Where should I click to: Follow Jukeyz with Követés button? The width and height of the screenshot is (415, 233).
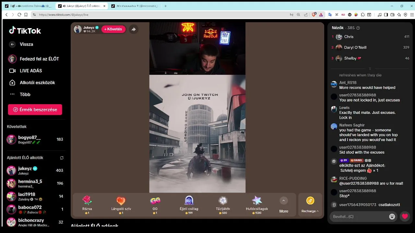[113, 29]
